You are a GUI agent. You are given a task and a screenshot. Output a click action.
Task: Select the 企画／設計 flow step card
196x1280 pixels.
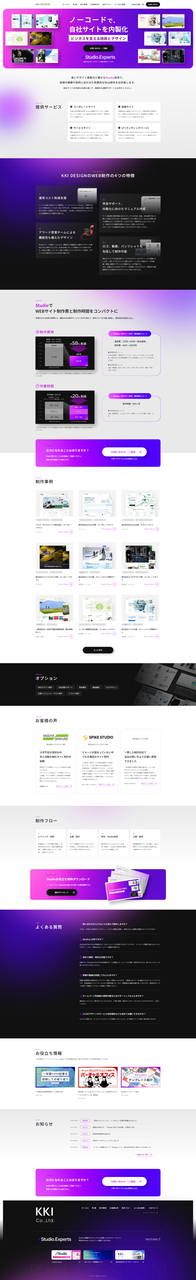(82, 843)
